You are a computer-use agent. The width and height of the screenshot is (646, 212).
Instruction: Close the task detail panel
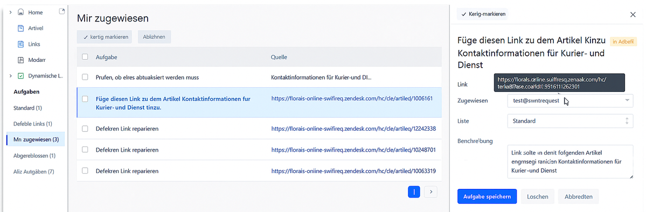click(633, 15)
